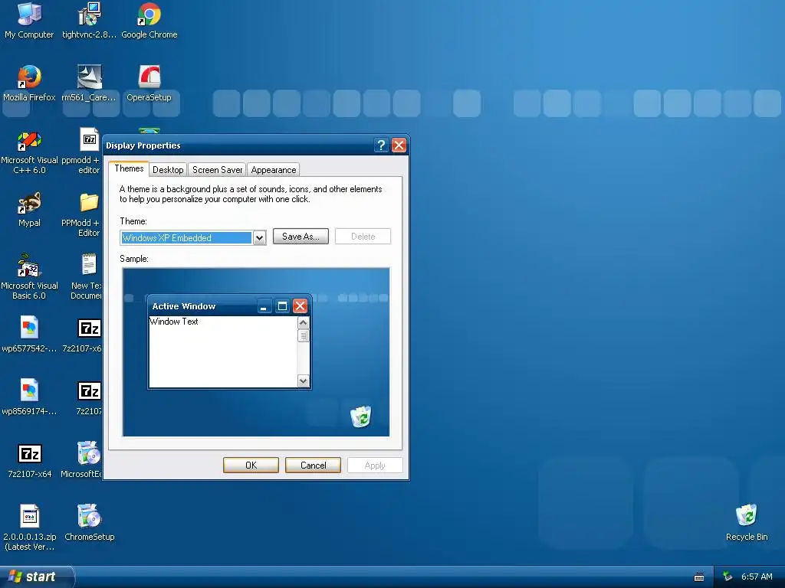
Task: Select the tightvnc-2.8 installer icon
Action: [89, 21]
